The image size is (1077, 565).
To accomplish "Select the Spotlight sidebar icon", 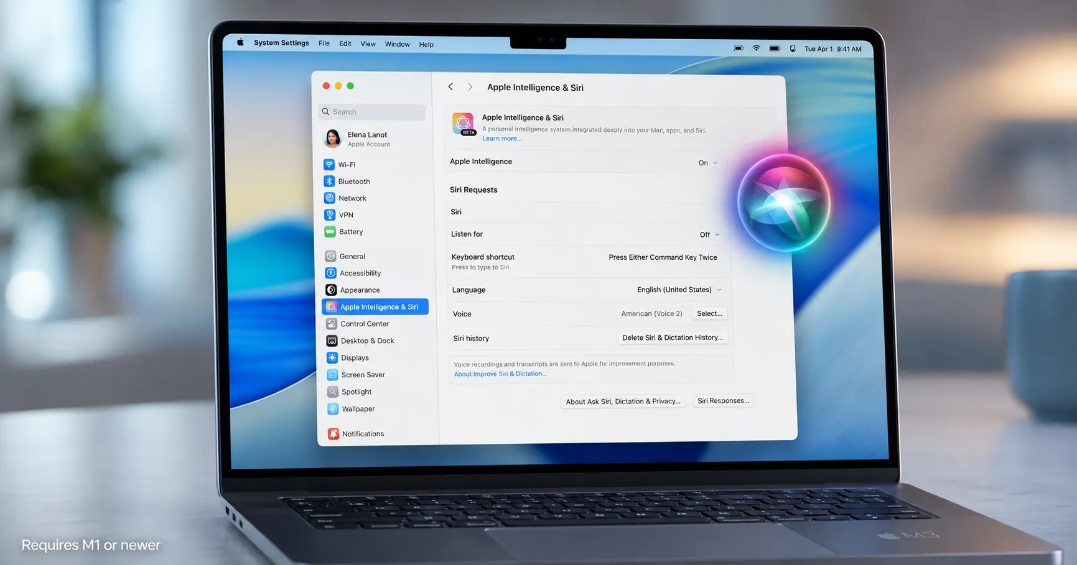I will [333, 392].
